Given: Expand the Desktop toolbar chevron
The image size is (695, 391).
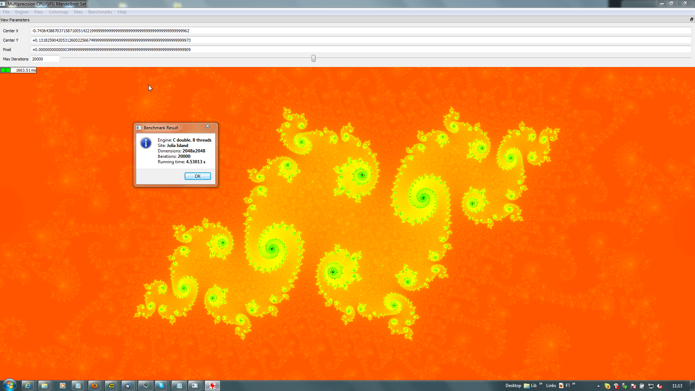Looking at the screenshot, I should 541,384.
